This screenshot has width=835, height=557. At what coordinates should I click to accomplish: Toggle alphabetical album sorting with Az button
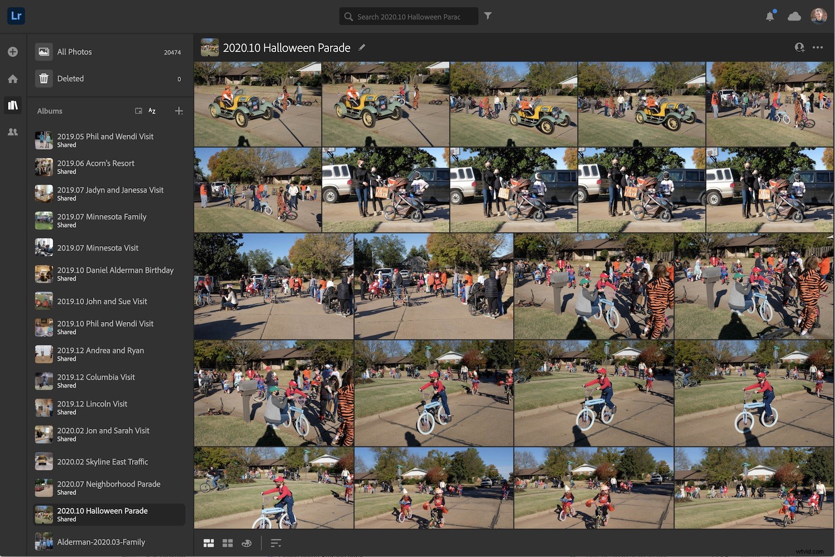point(151,111)
